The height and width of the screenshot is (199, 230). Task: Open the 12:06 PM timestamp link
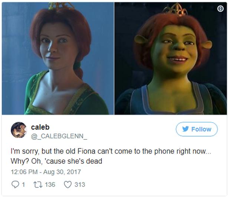pos(24,172)
